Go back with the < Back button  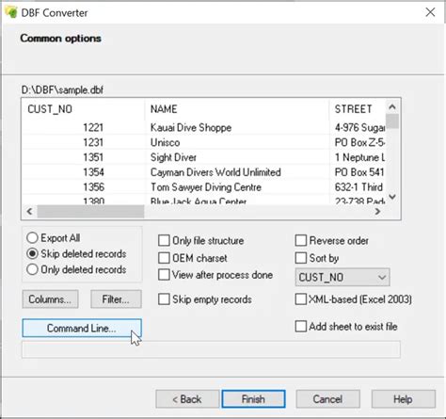[x=187, y=399]
